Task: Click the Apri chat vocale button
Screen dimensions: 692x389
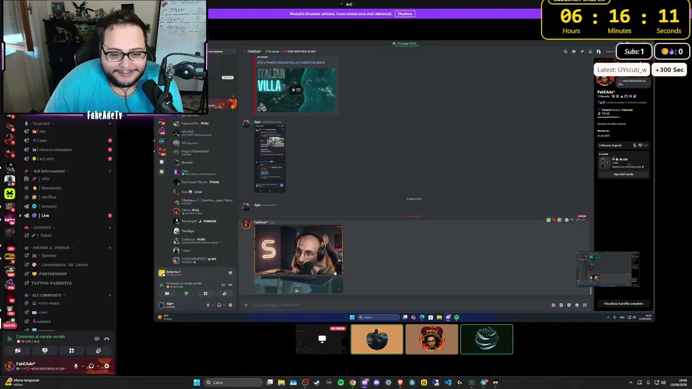Action: click(x=623, y=174)
